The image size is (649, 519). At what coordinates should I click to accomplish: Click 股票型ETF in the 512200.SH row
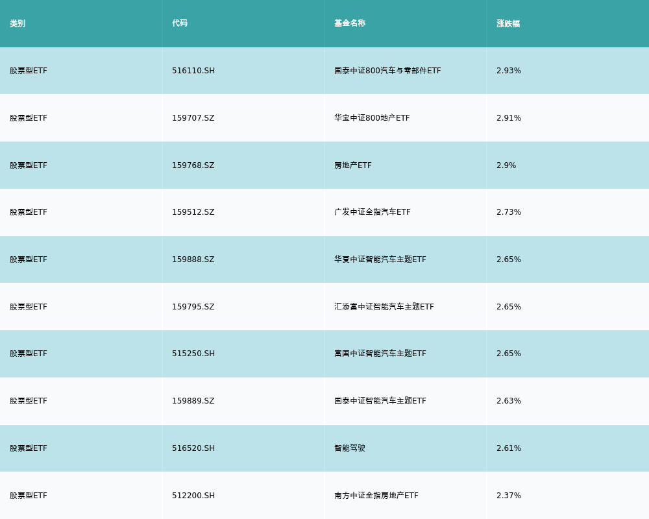[29, 496]
